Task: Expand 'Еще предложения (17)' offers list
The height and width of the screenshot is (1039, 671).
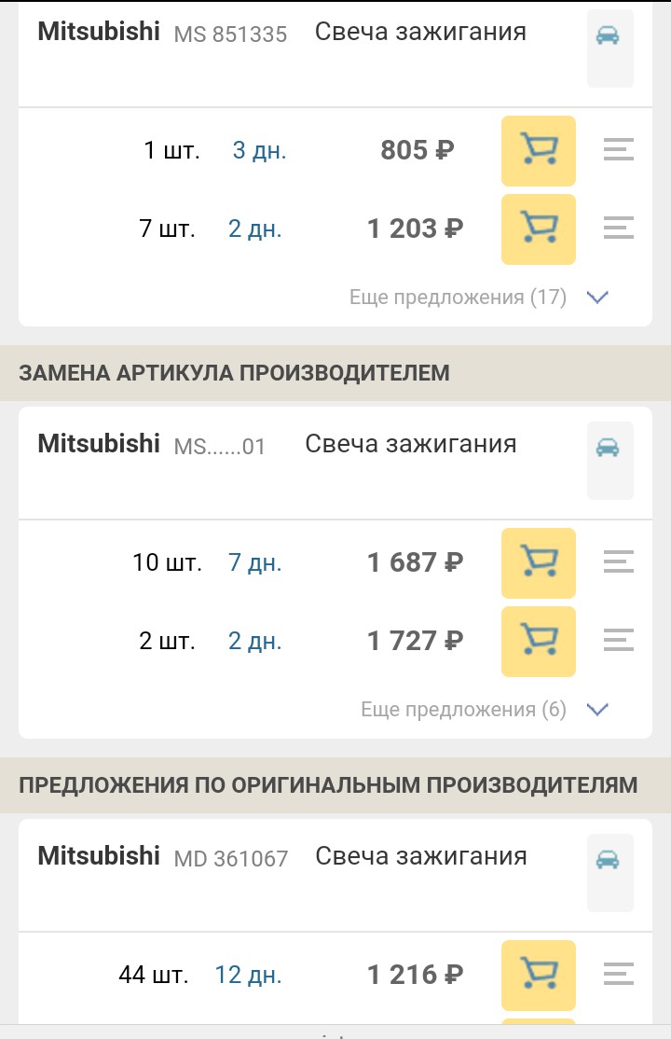Action: pos(458,298)
